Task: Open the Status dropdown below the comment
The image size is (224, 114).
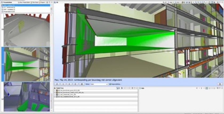Action: (99, 84)
